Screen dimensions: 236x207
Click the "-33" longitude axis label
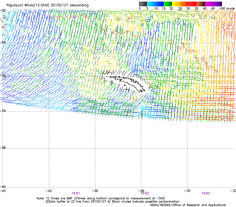coord(187,191)
